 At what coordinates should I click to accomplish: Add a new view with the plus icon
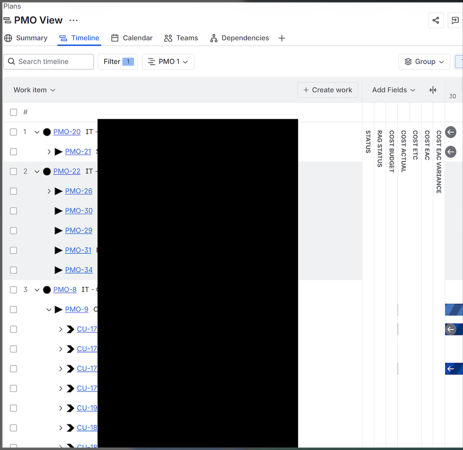[x=282, y=38]
